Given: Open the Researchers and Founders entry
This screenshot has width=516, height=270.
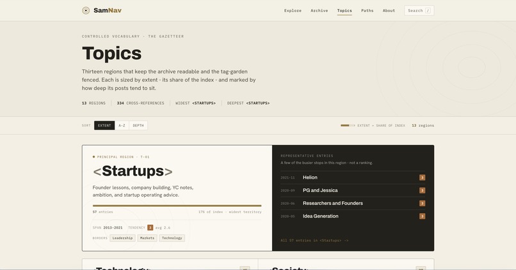Looking at the screenshot, I should coord(333,203).
